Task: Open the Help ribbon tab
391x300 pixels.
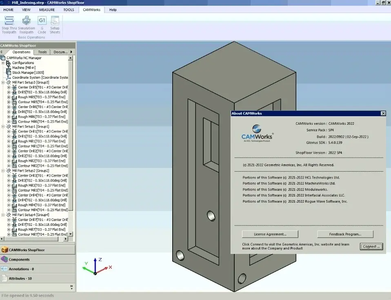Action: coord(113,10)
